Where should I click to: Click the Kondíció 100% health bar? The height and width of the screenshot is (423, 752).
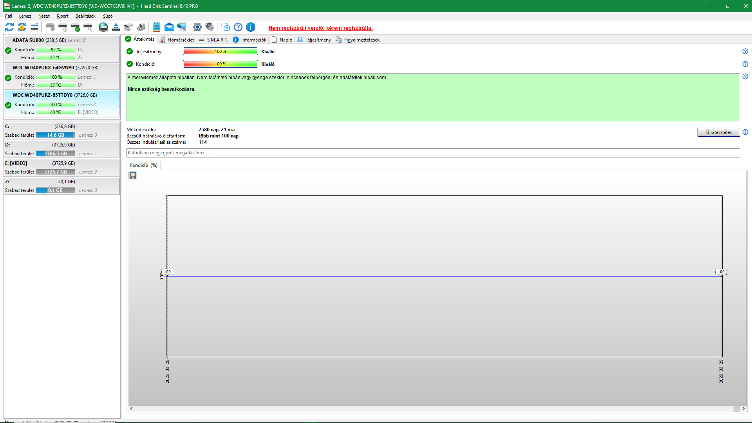click(x=220, y=64)
